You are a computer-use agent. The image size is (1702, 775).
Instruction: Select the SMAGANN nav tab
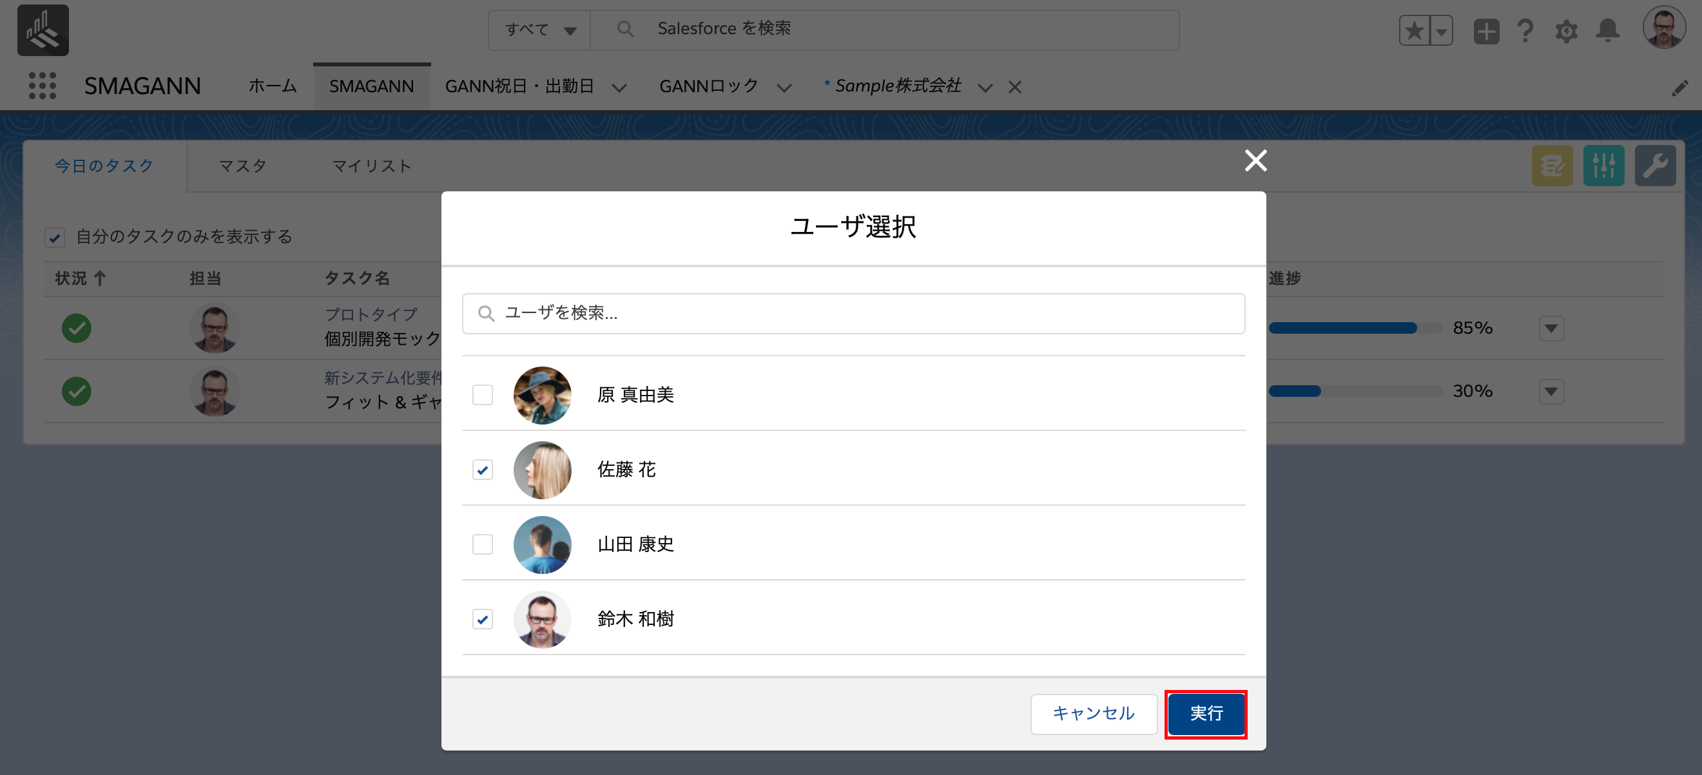371,86
